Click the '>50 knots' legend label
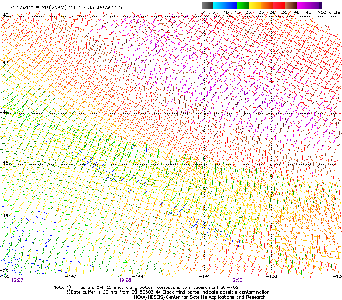 (329, 12)
